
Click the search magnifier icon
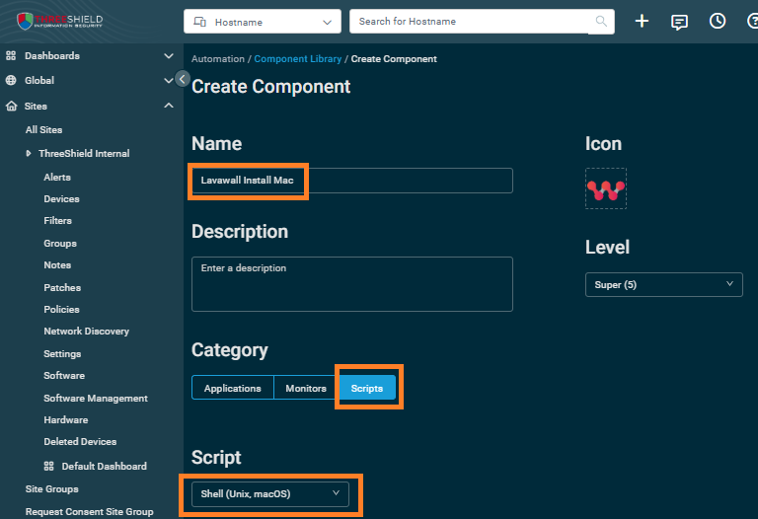(x=601, y=22)
